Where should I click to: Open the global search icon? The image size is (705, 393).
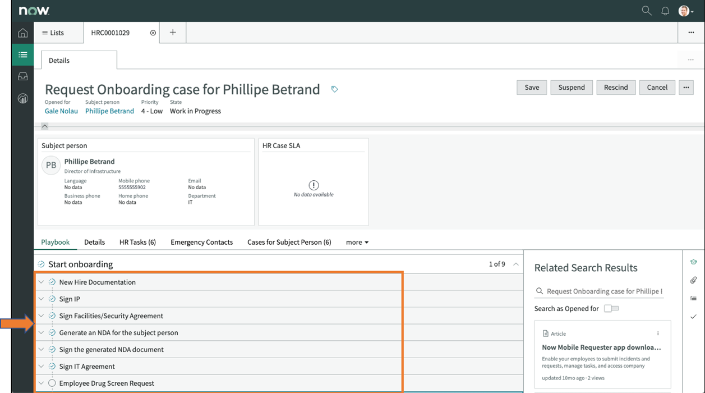pos(647,11)
